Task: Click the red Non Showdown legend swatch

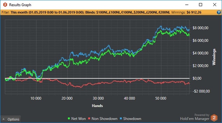Action: pos(89,119)
